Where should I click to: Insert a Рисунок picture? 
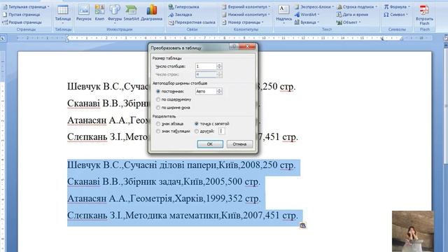84,13
